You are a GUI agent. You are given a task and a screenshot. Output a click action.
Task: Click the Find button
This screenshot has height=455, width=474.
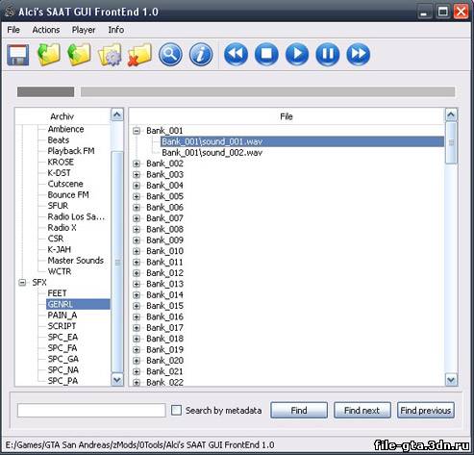[299, 410]
